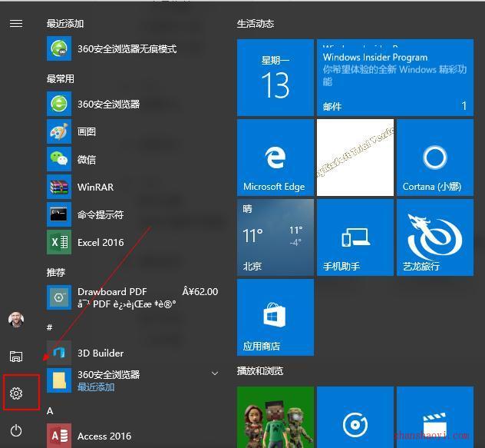Screen dimensions: 485x448
Task: Open File Explorer from the sidebar
Action: (x=16, y=357)
